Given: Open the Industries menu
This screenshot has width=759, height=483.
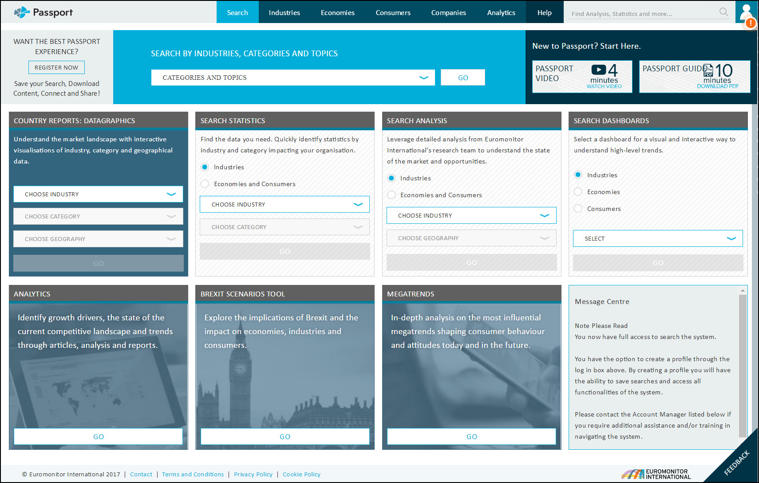Looking at the screenshot, I should click(284, 12).
